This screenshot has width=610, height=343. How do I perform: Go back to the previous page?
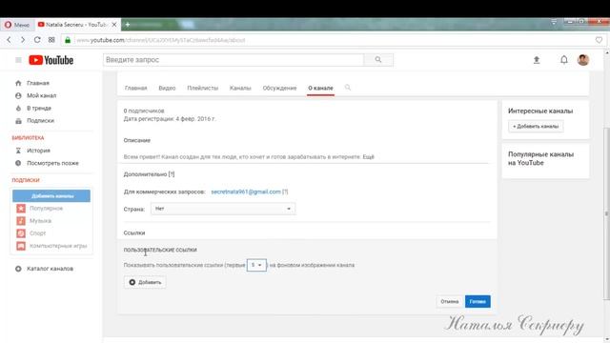point(9,40)
